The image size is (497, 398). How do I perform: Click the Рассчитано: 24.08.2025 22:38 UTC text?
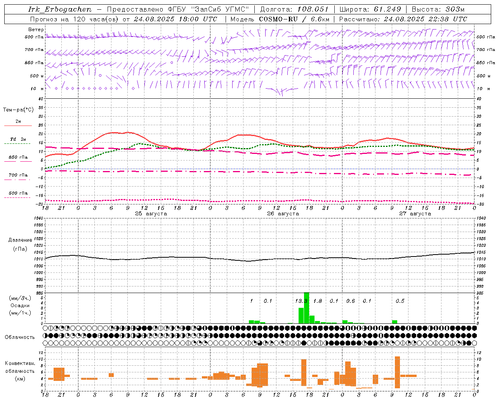[x=403, y=19]
